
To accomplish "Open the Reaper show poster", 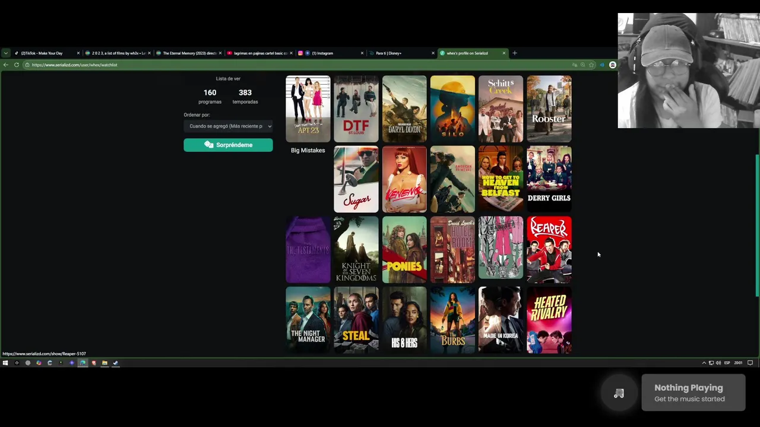I will click(x=549, y=250).
